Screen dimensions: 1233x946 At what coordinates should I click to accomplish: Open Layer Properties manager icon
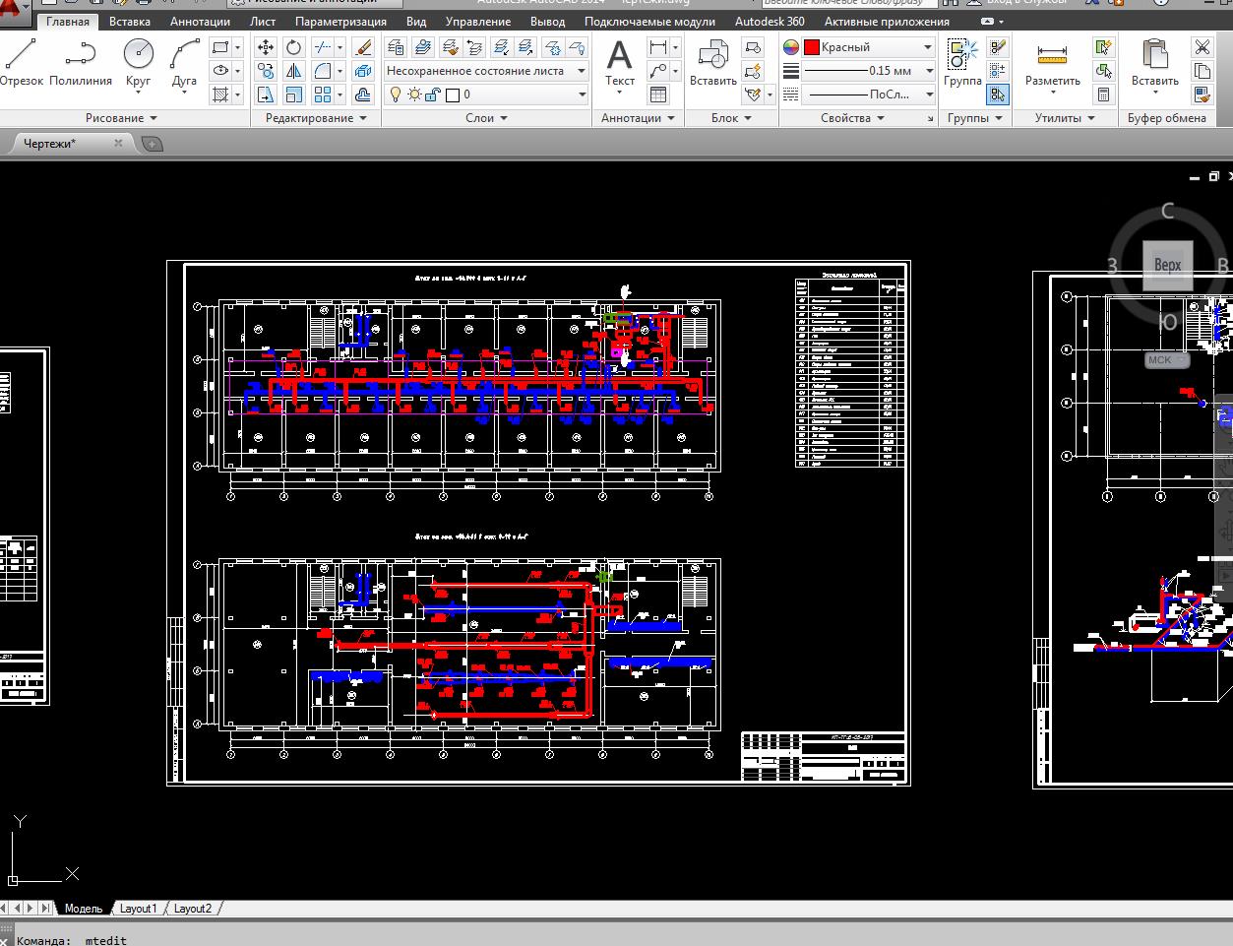(x=396, y=47)
